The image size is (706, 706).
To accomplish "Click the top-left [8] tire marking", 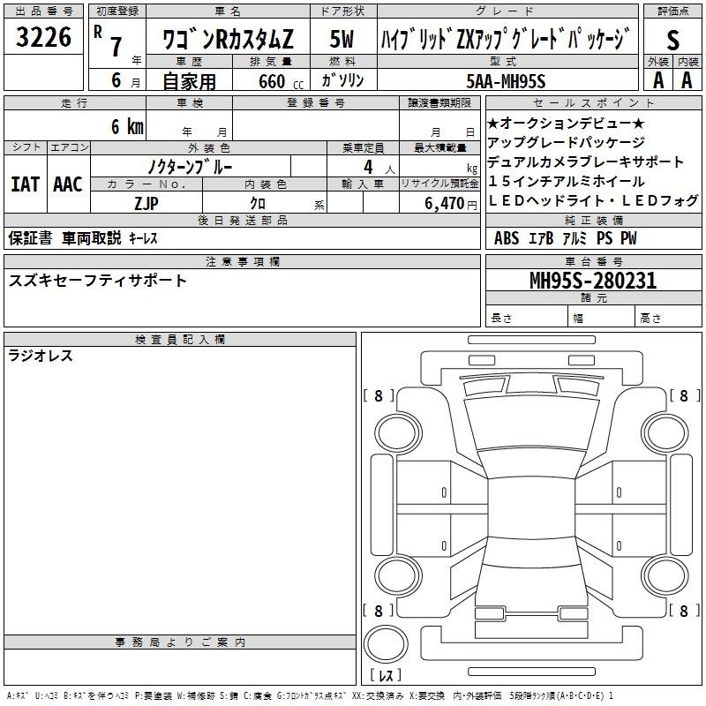I will (x=379, y=396).
